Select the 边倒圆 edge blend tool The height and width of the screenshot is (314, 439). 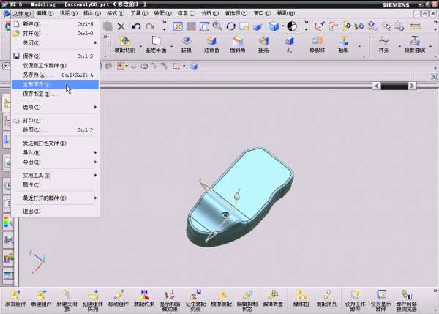[211, 44]
